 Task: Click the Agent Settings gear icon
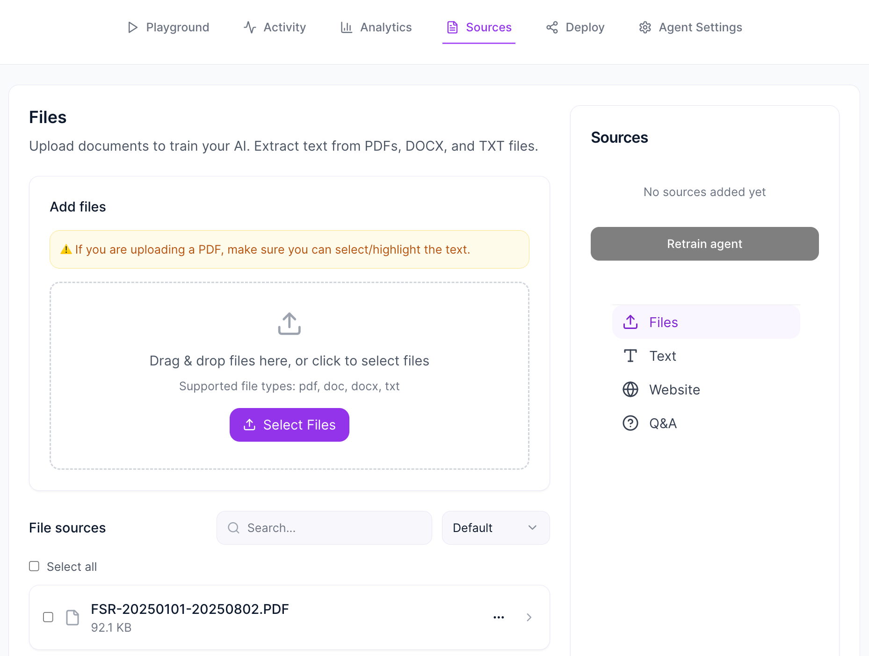(645, 28)
